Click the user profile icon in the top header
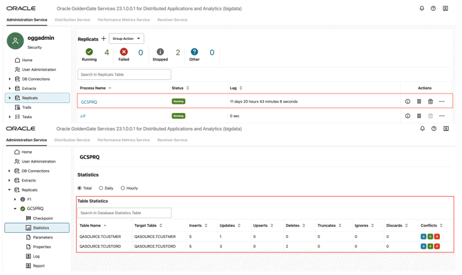Screen dimensions: 462x275 point(446,8)
